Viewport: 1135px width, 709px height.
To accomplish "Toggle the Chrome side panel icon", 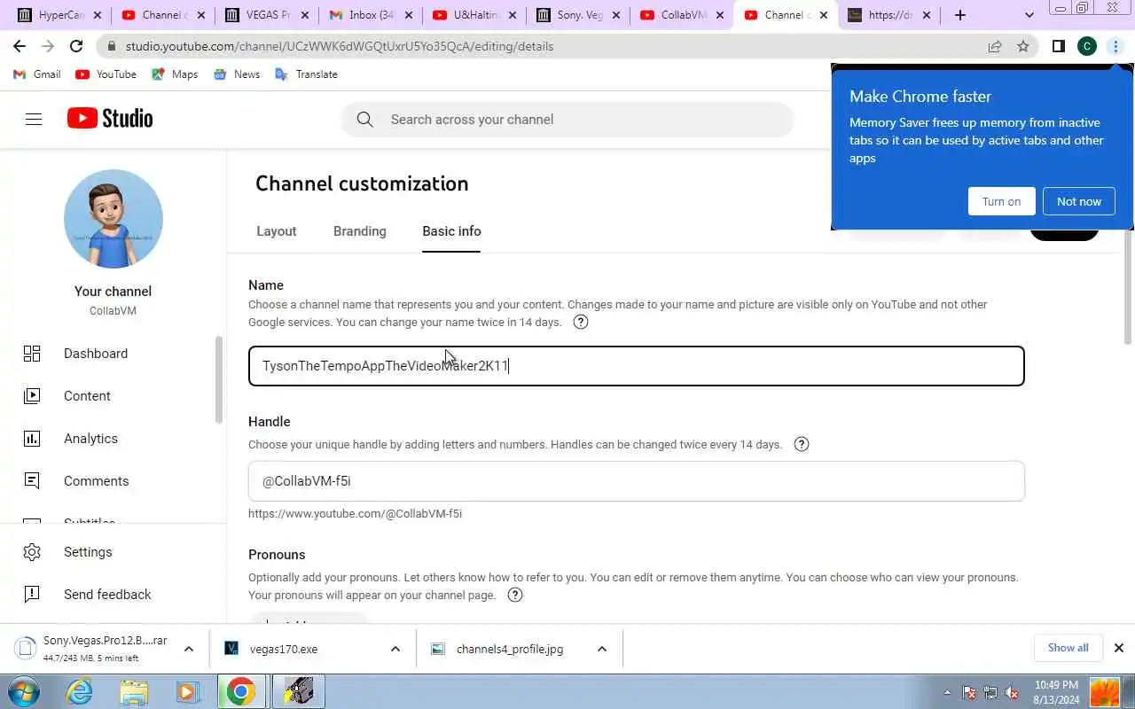I will click(x=1058, y=46).
